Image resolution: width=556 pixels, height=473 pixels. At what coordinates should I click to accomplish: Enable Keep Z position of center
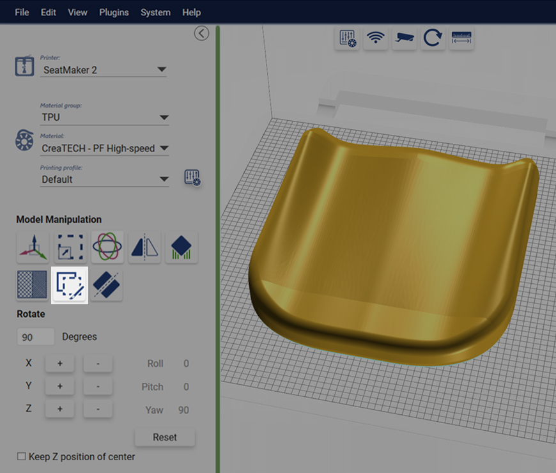point(22,456)
